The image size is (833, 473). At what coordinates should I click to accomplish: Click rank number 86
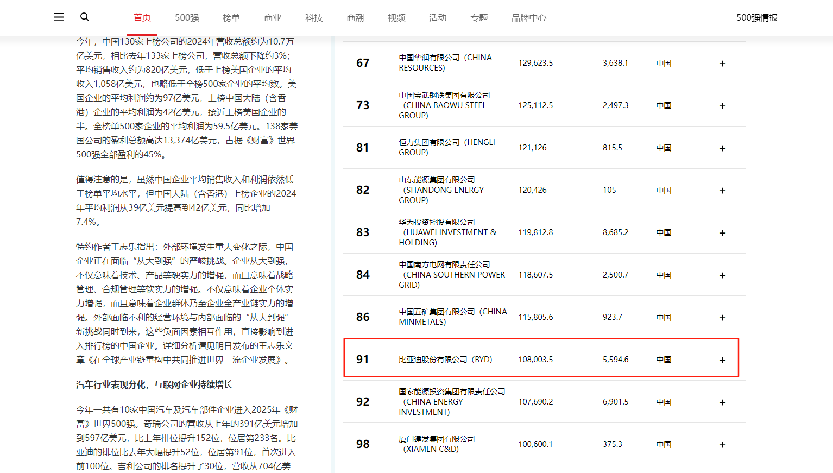point(363,317)
